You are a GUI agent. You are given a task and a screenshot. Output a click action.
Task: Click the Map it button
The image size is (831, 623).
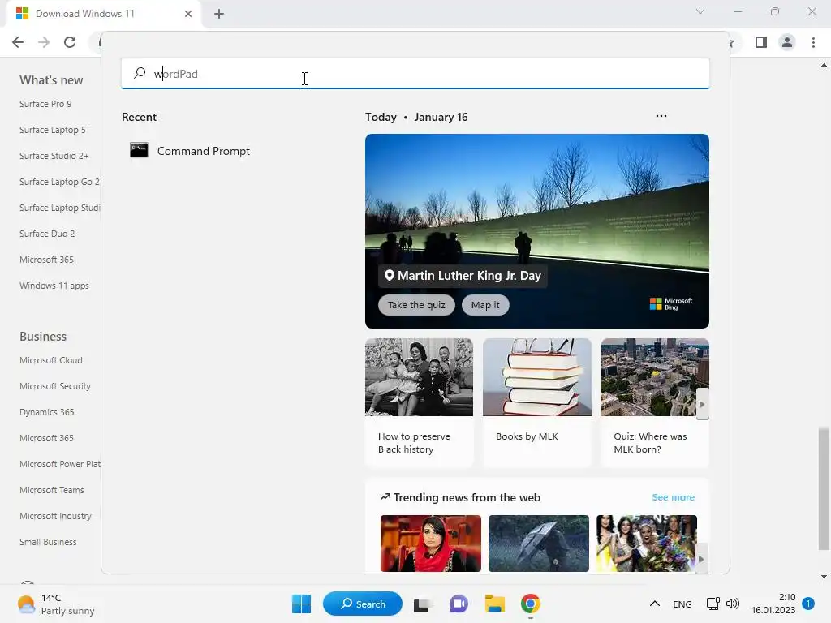(x=485, y=305)
